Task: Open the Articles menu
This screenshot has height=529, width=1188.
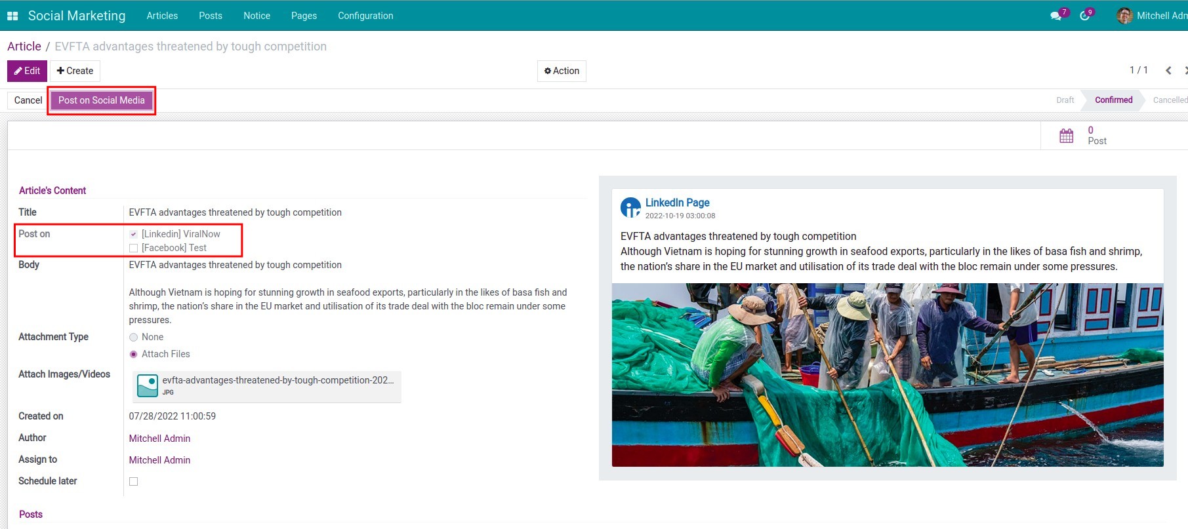Action: [162, 16]
